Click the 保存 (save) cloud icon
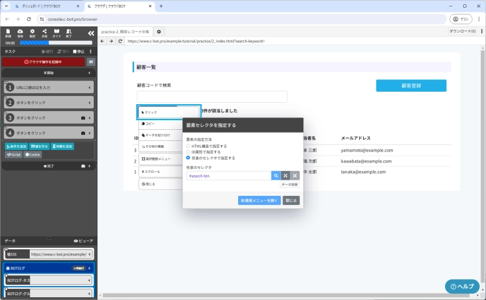Screen dimensions: 486x300 point(20,32)
